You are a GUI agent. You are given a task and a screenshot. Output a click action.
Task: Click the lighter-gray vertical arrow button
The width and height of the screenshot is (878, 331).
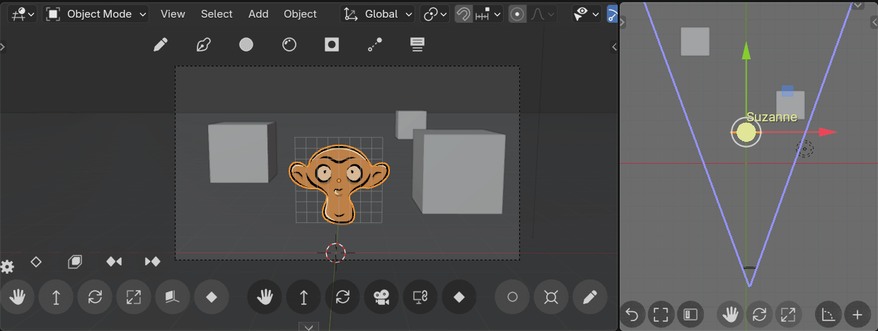(57, 297)
